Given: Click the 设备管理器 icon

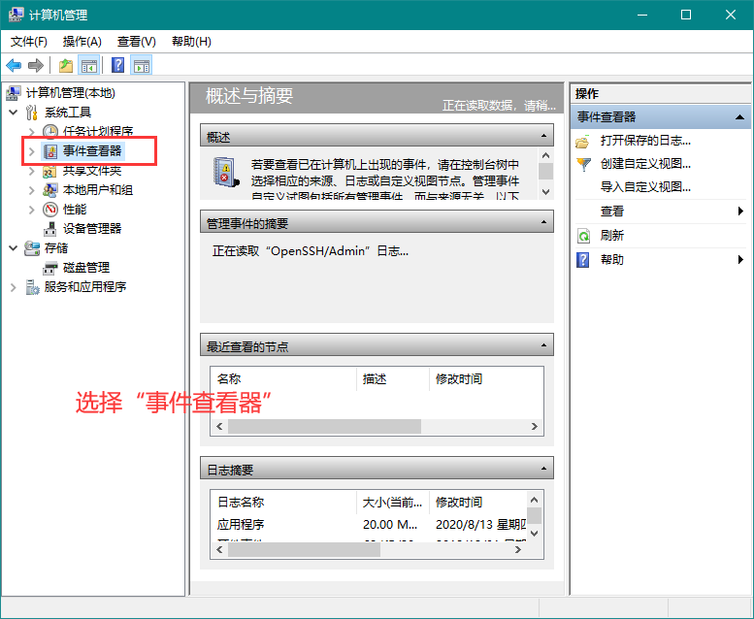Looking at the screenshot, I should (x=50, y=229).
